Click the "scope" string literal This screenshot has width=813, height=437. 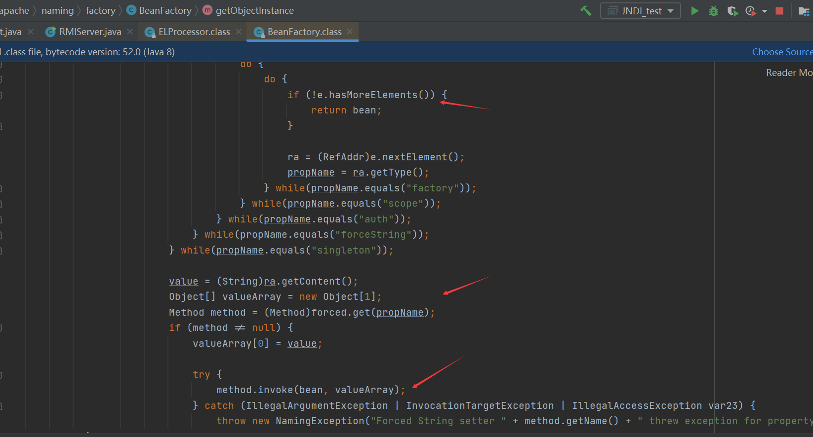pos(403,204)
